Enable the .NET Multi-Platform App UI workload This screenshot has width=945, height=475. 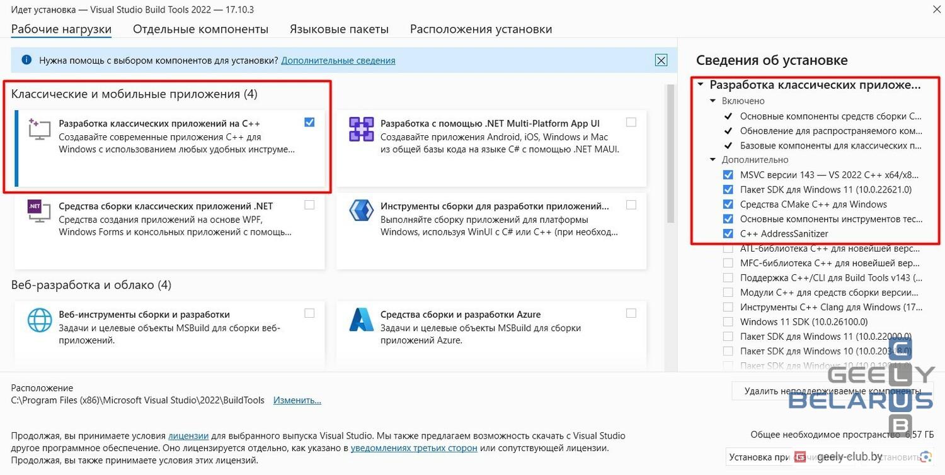pos(631,122)
